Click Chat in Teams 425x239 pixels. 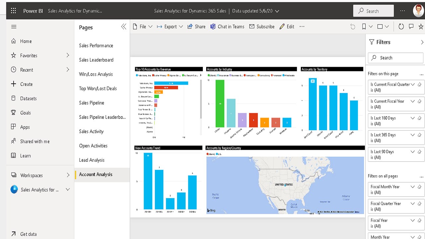click(227, 27)
